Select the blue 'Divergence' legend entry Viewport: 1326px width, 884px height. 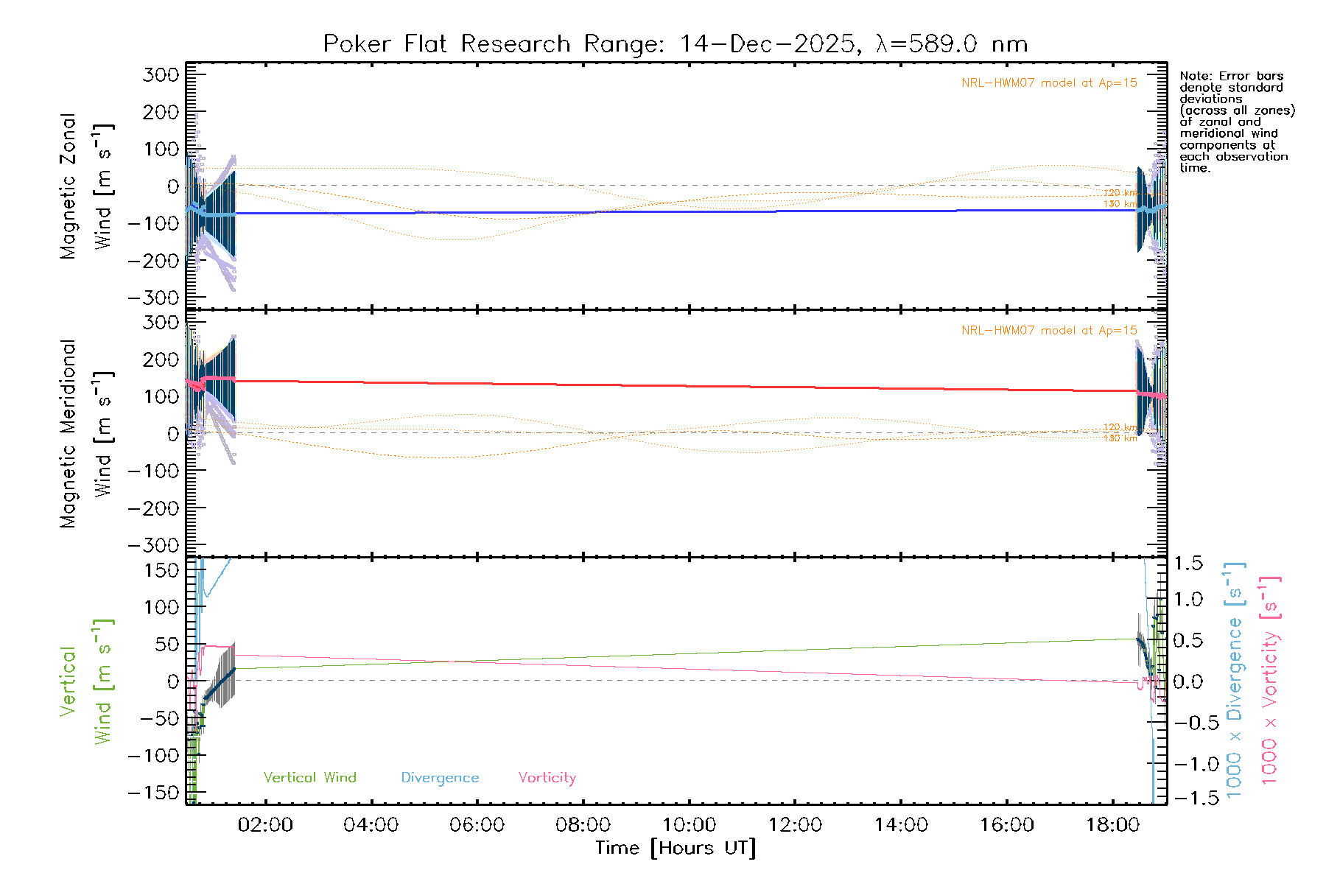click(440, 777)
